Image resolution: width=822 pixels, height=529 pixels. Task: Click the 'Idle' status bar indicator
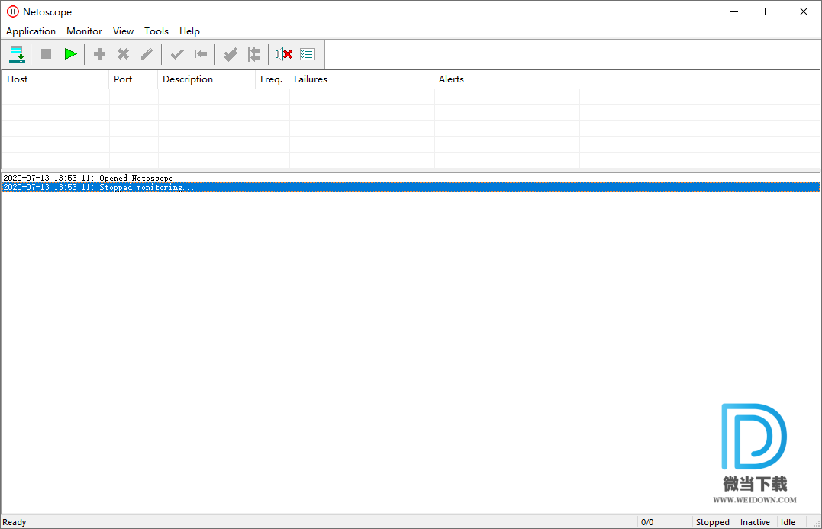(x=788, y=522)
